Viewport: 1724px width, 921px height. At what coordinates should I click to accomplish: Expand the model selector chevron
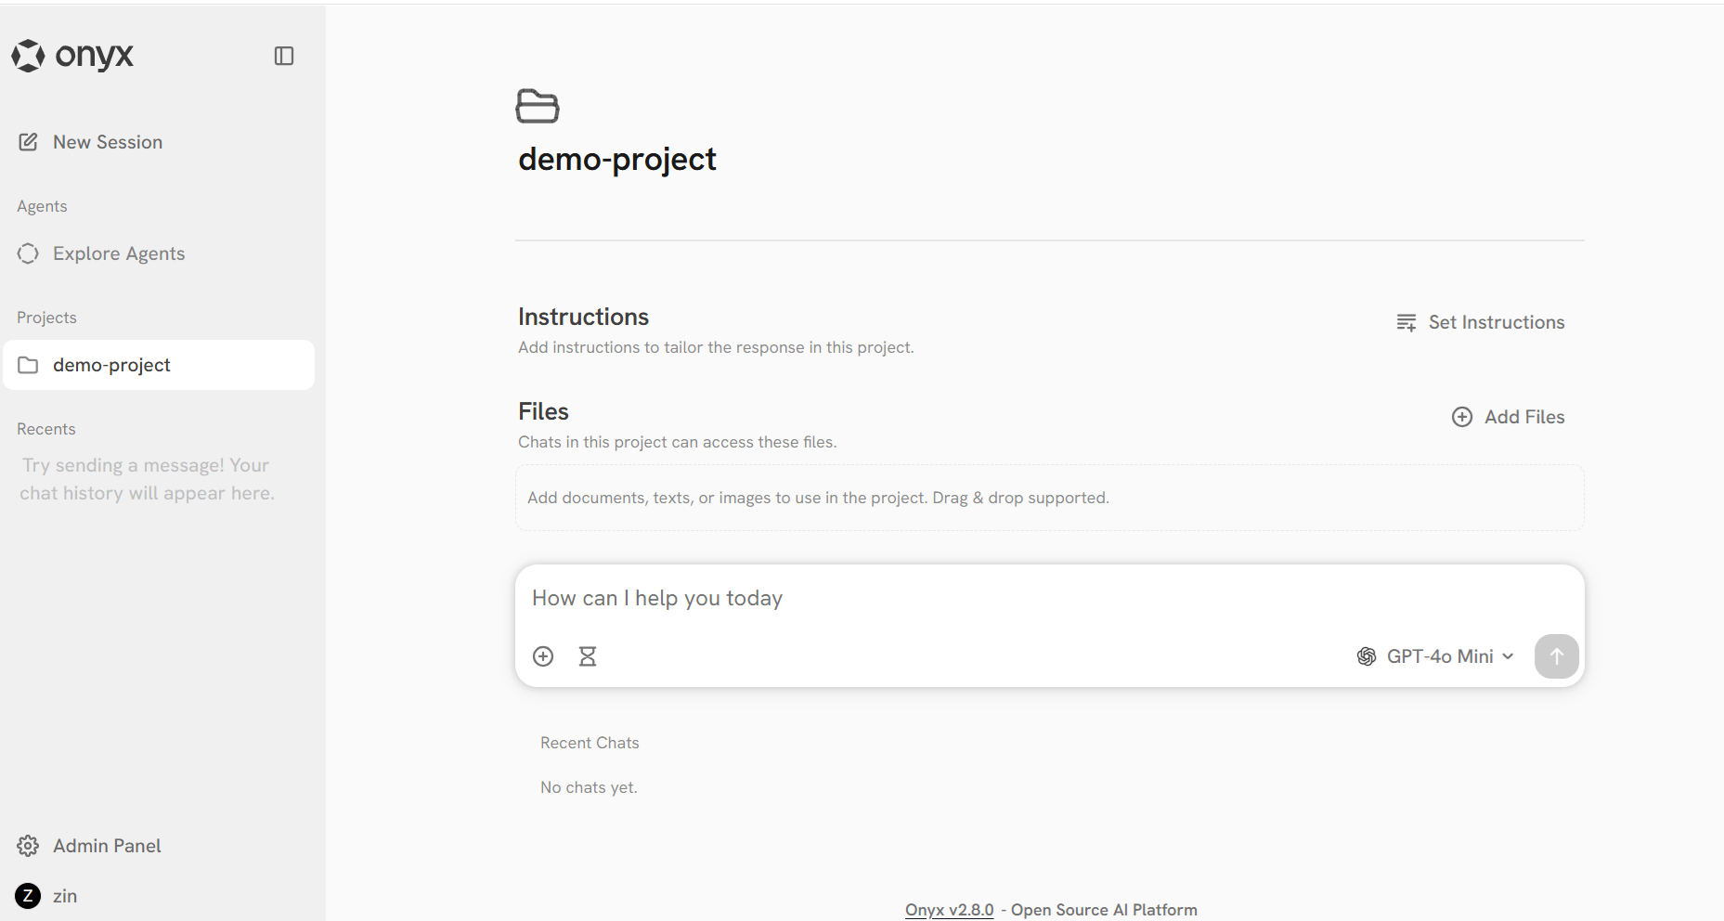[x=1509, y=656]
